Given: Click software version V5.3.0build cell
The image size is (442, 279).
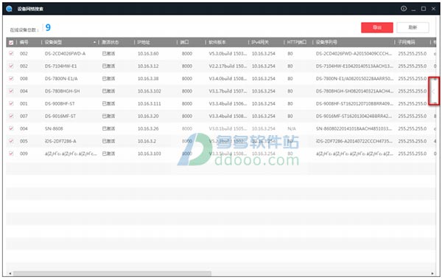Looking at the screenshot, I should [228, 53].
